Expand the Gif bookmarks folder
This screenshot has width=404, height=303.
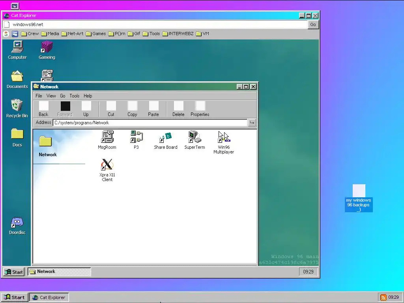pyautogui.click(x=134, y=34)
